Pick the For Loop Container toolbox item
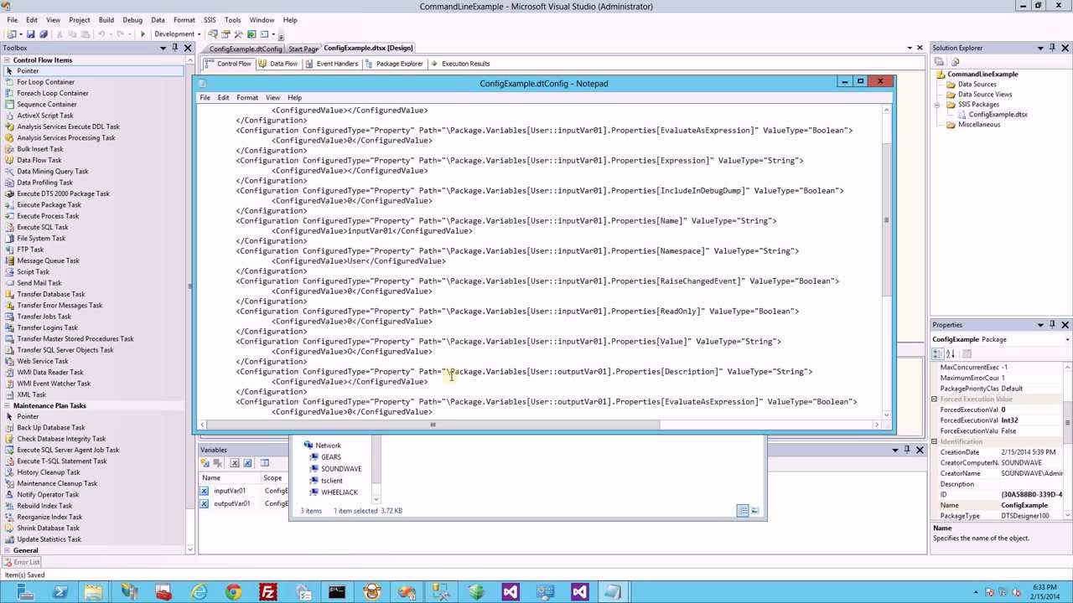 [x=92, y=82]
